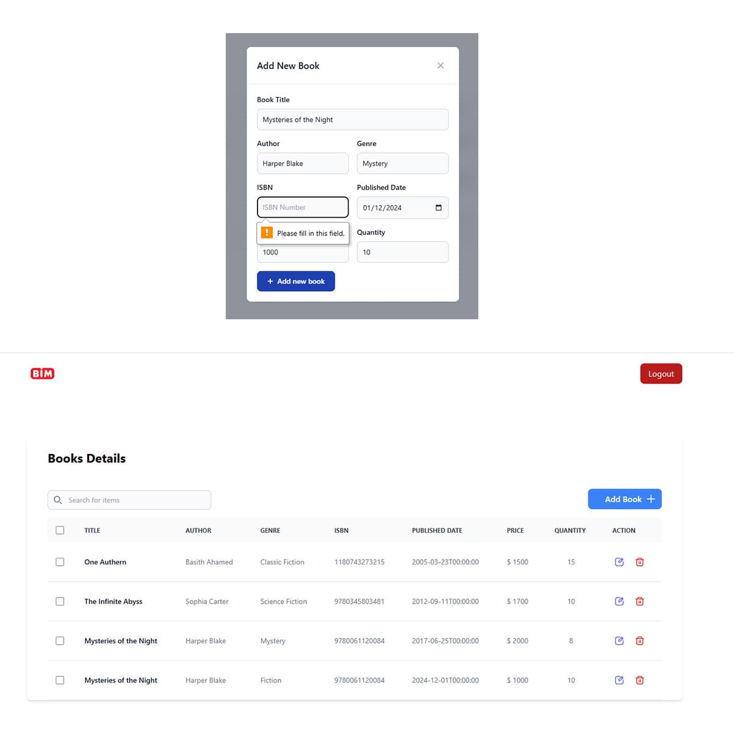Click the Logout button

661,373
